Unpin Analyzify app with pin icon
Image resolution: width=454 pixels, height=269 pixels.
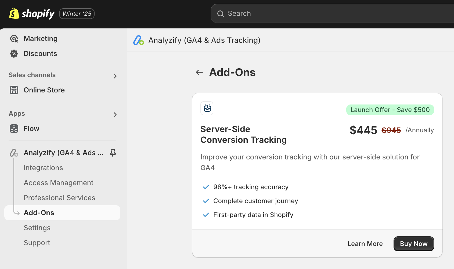click(113, 153)
